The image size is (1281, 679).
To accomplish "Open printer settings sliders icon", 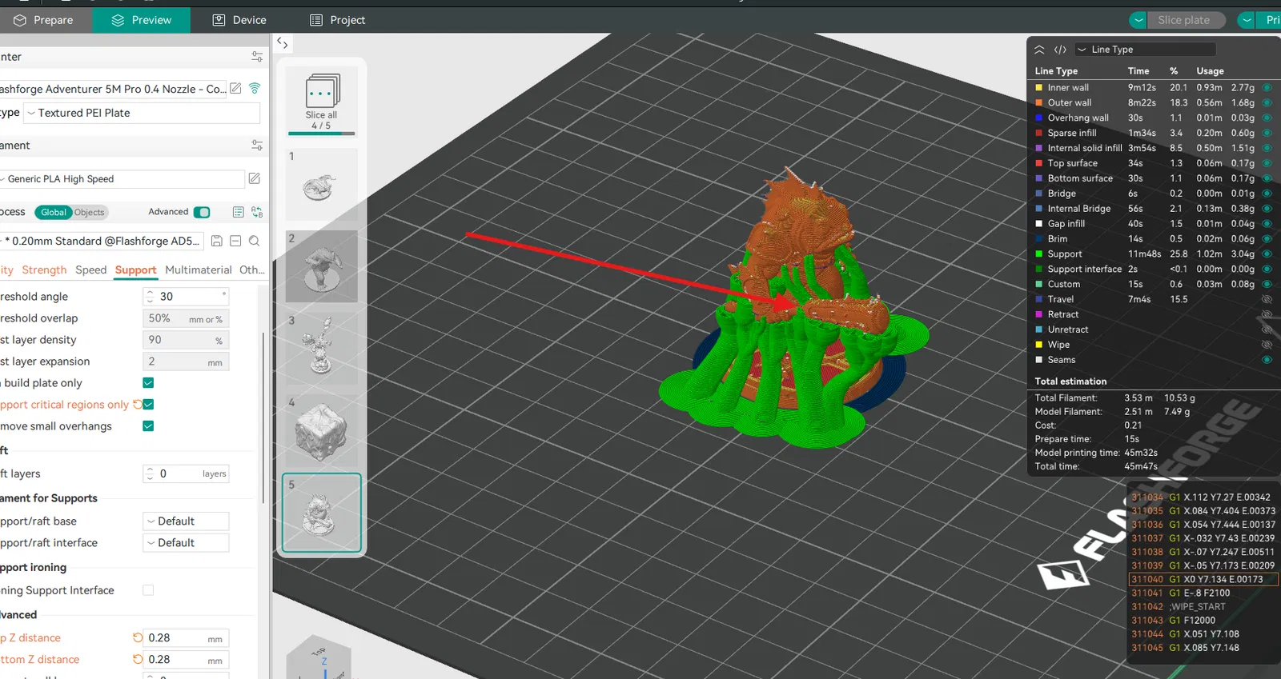I will click(257, 57).
